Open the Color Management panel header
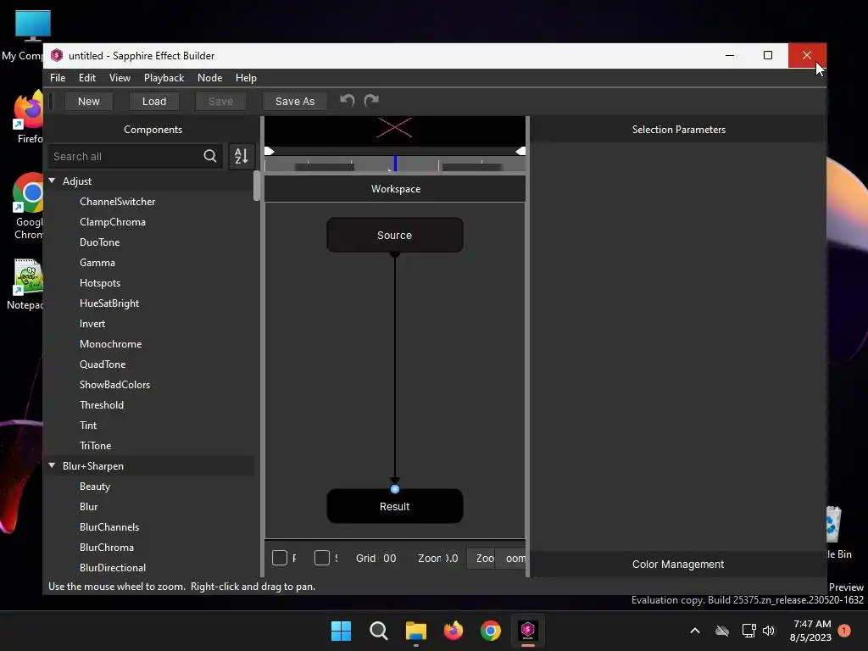 point(678,564)
